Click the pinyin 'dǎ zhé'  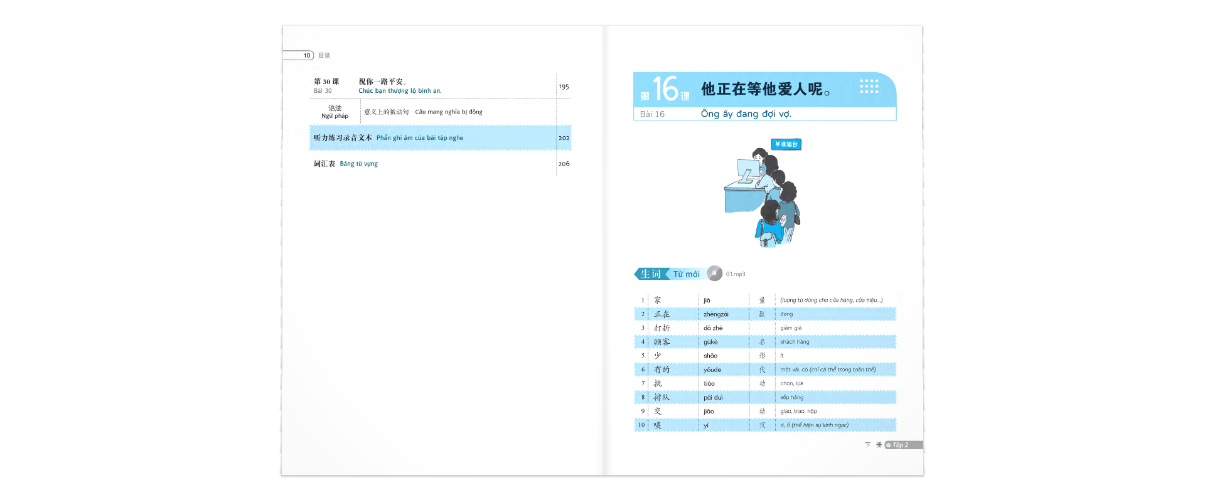[713, 328]
